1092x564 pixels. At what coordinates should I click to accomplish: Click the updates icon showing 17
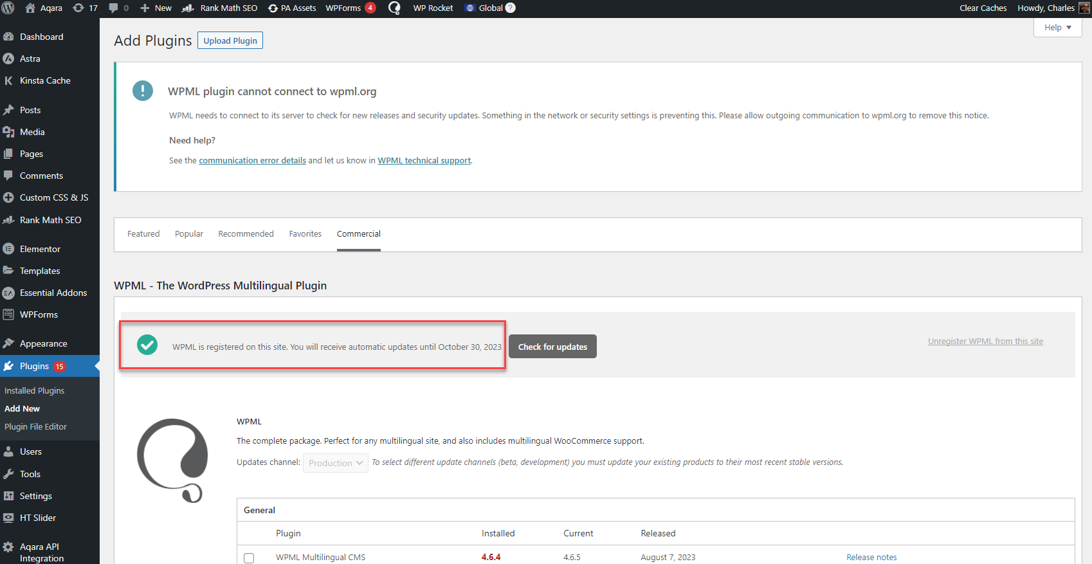[x=78, y=8]
